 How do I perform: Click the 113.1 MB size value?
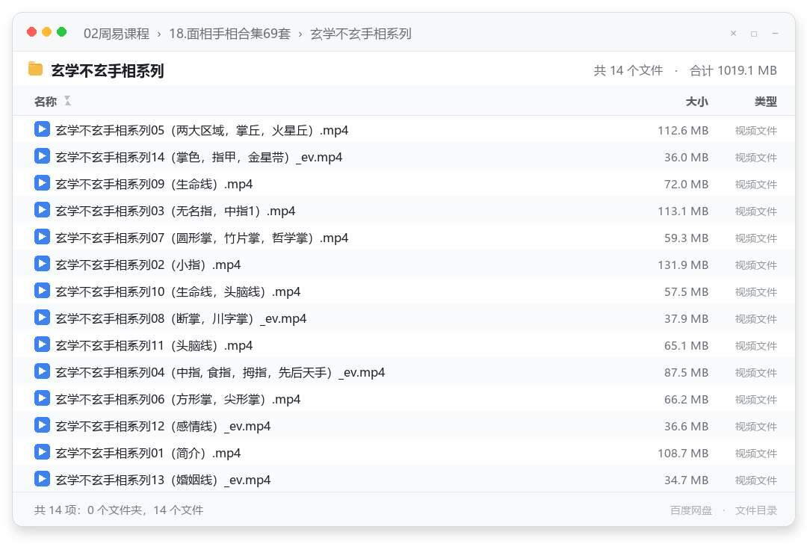[x=682, y=211]
